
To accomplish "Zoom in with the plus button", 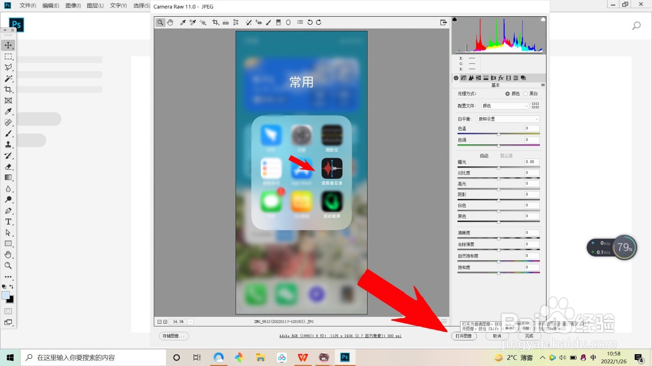I will point(165,322).
